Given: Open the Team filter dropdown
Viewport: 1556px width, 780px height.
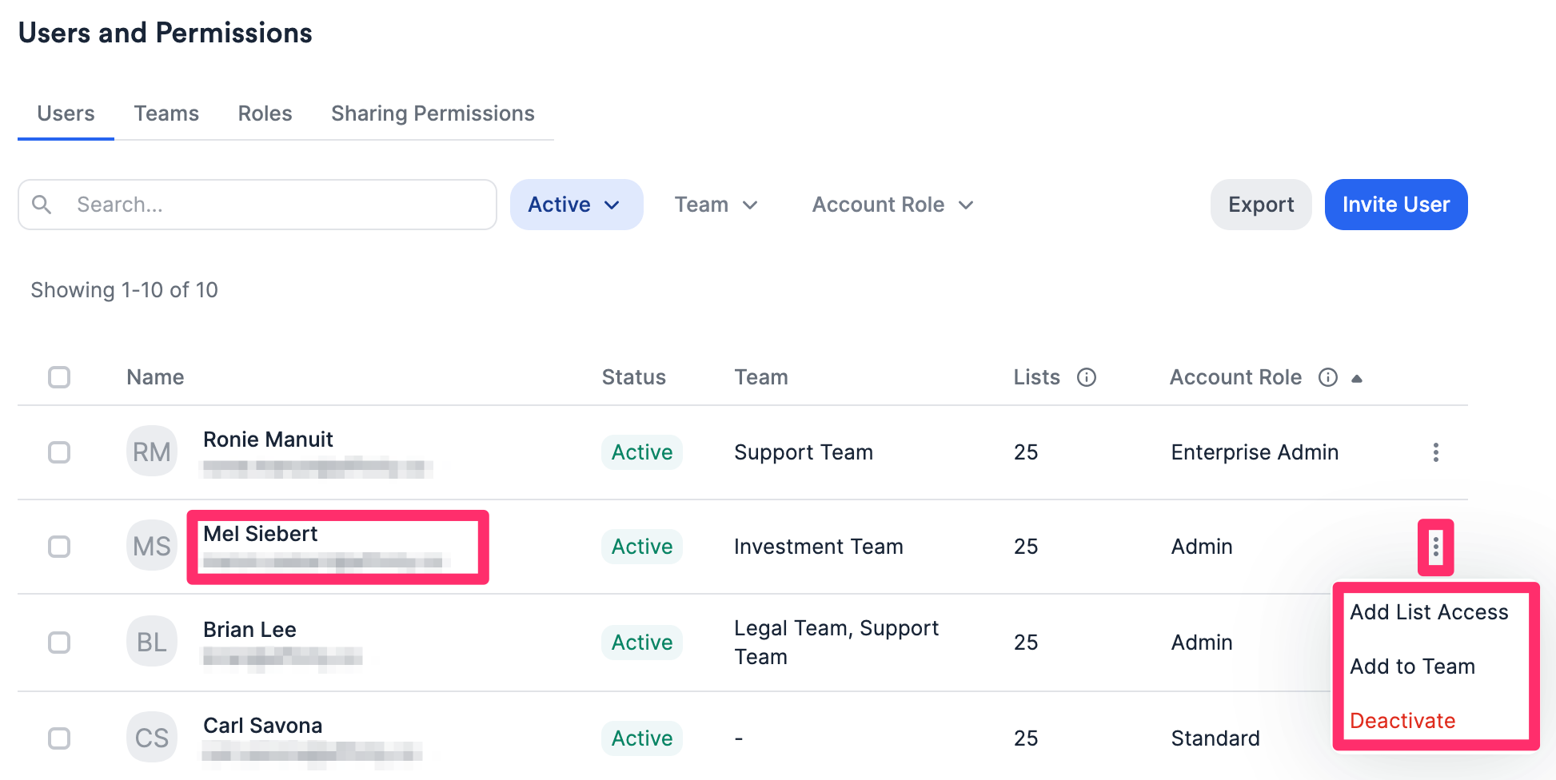Looking at the screenshot, I should (716, 205).
